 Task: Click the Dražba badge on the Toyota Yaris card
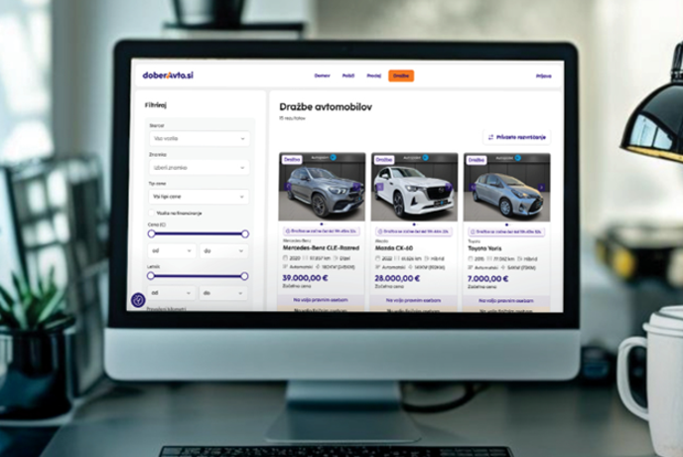477,160
